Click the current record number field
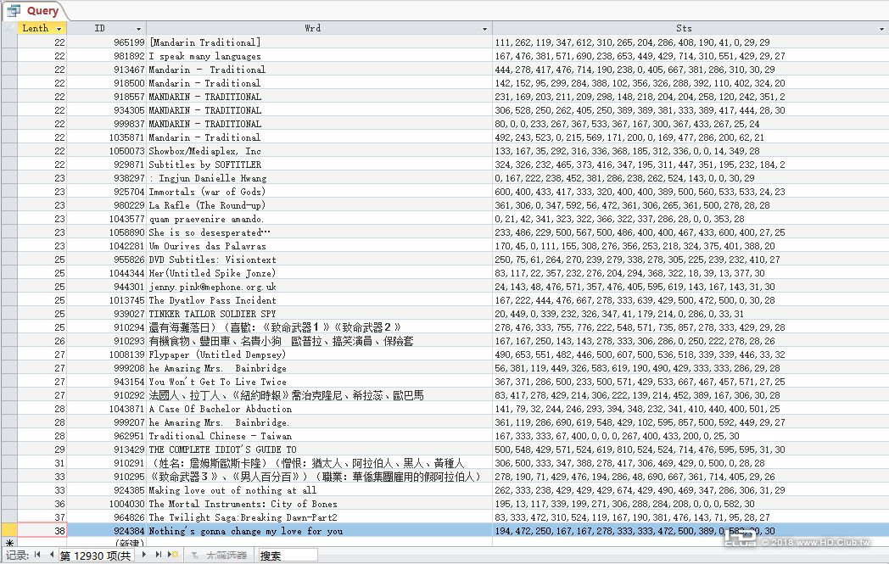Image resolution: width=889 pixels, height=564 pixels. [95, 556]
